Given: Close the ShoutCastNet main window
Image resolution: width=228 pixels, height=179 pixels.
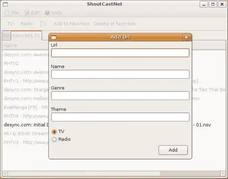Looking at the screenshot, I should pyautogui.click(x=222, y=4).
